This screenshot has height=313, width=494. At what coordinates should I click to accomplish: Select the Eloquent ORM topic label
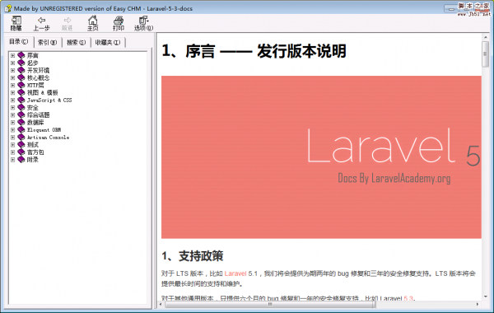coord(44,130)
